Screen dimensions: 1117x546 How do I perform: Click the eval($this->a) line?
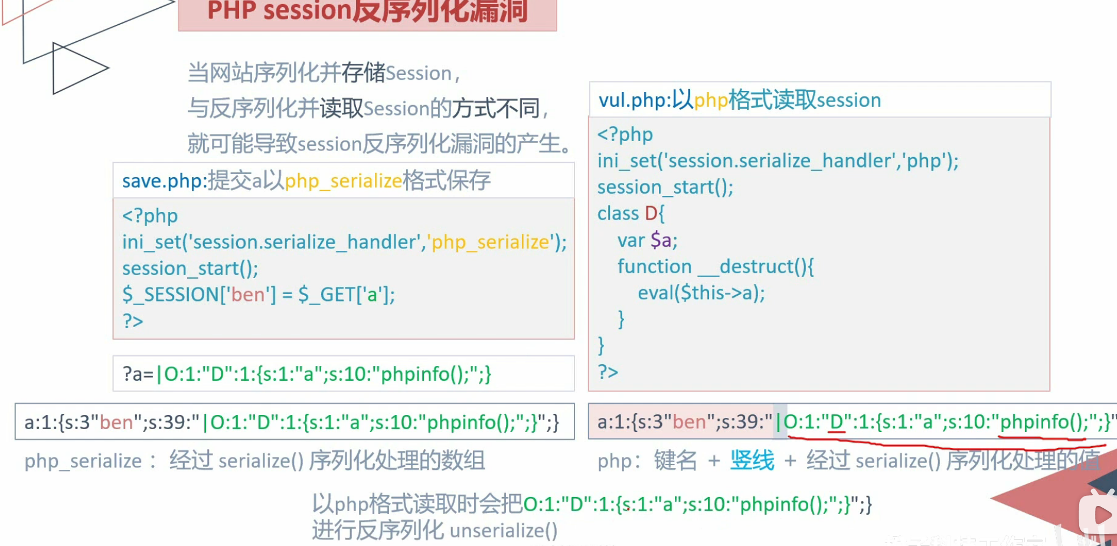click(x=701, y=293)
